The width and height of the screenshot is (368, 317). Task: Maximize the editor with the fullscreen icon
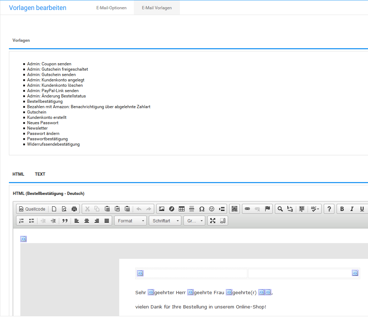[213, 220]
